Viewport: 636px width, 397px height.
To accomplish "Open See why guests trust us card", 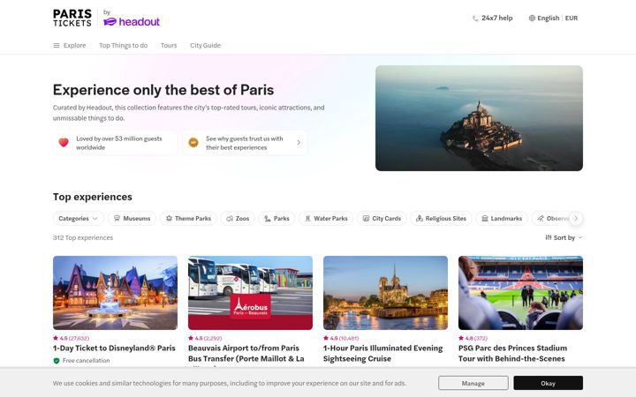I will point(245,143).
